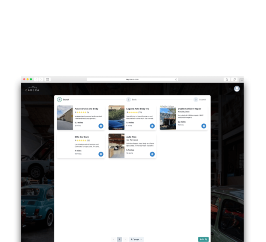This screenshot has height=242, width=266.
Task: Open Dublin Collision Repair photo
Action: point(168,118)
